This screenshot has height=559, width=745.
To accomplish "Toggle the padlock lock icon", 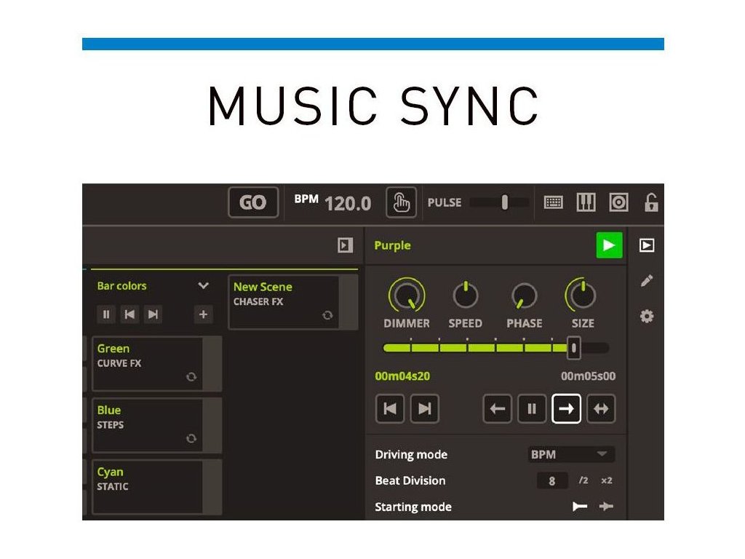I will coord(650,203).
